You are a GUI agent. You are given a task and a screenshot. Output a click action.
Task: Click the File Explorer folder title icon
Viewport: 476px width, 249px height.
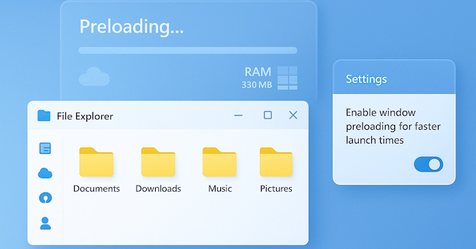coord(44,116)
